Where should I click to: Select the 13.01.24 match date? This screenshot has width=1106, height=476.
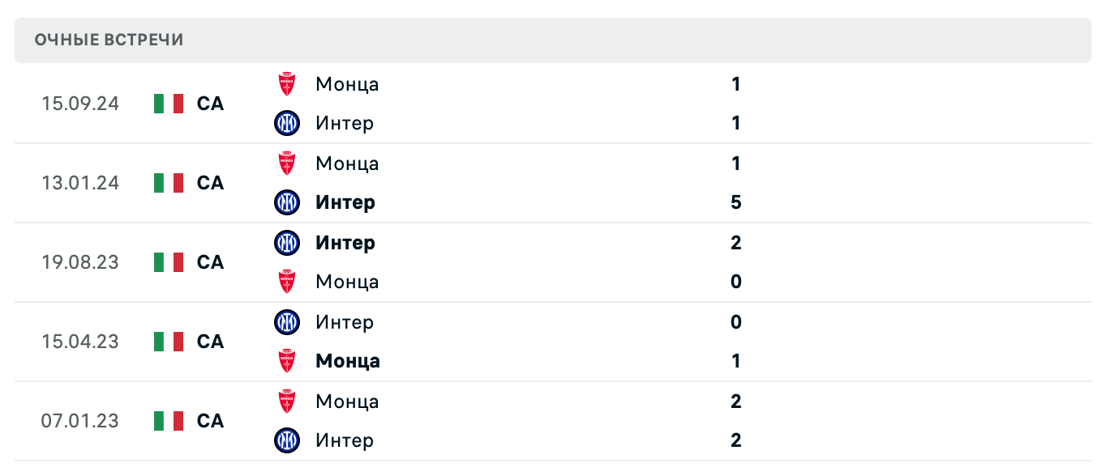pos(80,183)
